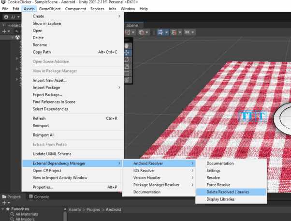The width and height of the screenshot is (291, 221).
Task: Open the Jobs menu
Action: pos(112,9)
